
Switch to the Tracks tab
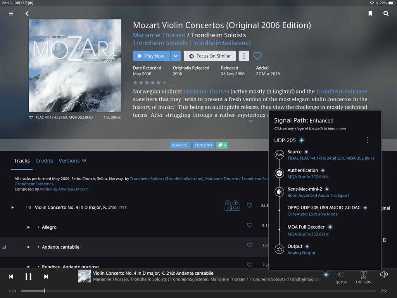[22, 161]
